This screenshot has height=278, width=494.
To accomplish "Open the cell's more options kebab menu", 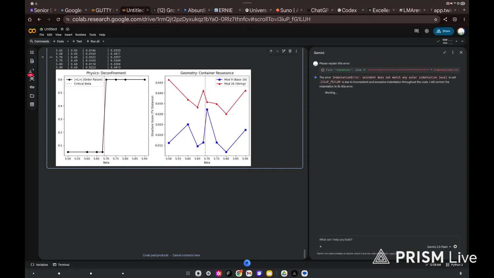I will click(296, 51).
